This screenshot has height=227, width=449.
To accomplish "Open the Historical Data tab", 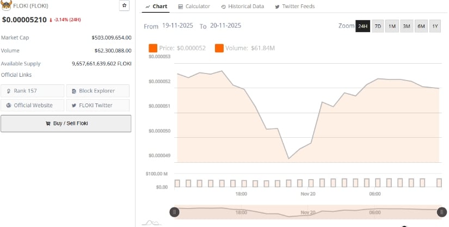I will (x=242, y=7).
